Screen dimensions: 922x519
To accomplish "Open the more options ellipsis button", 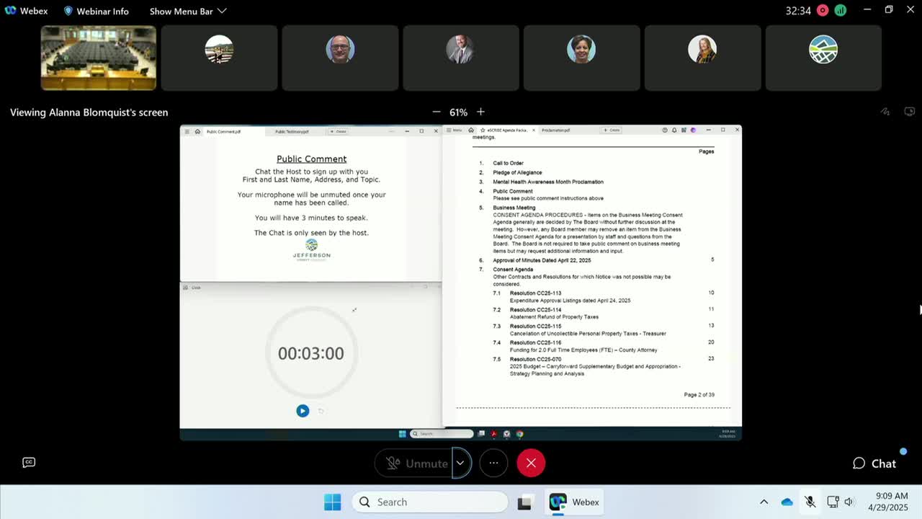I will [493, 463].
